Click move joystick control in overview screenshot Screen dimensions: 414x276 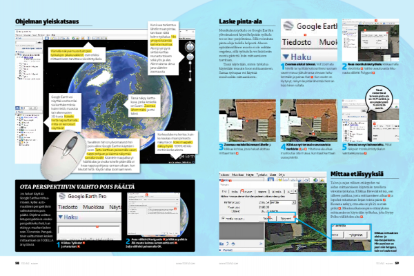coord(190,57)
